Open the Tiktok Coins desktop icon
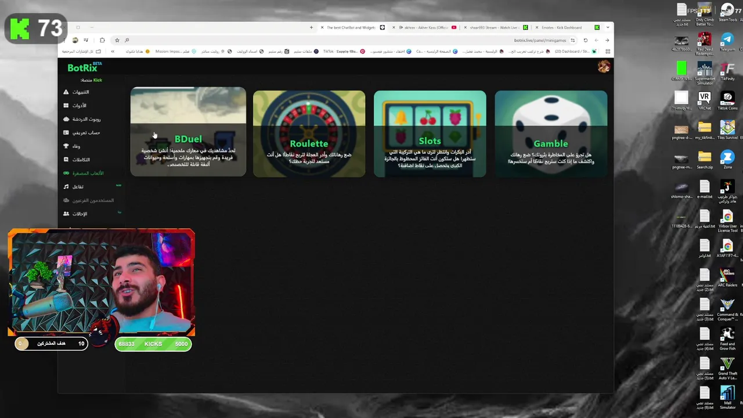This screenshot has width=743, height=418. click(727, 100)
